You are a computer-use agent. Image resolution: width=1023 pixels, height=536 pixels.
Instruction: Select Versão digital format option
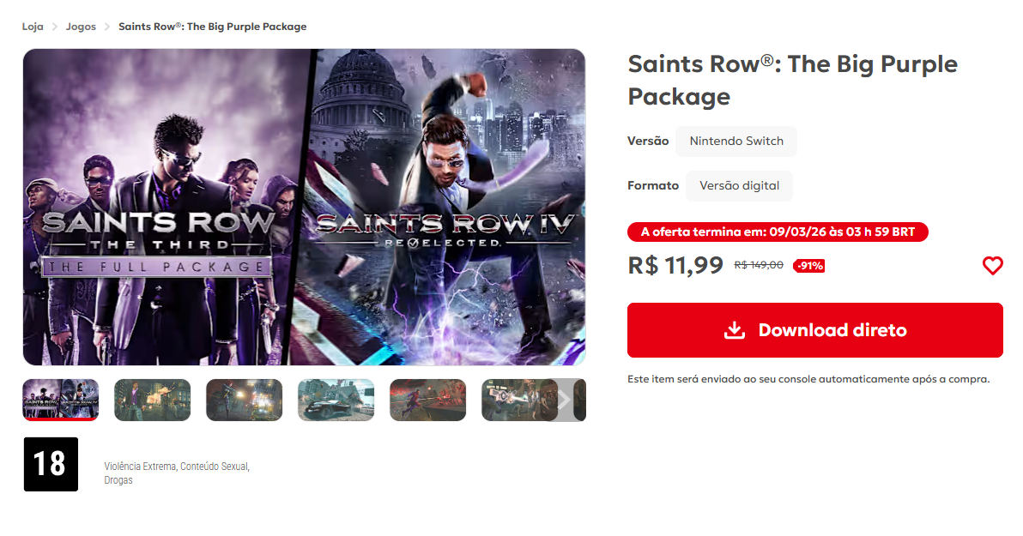739,185
